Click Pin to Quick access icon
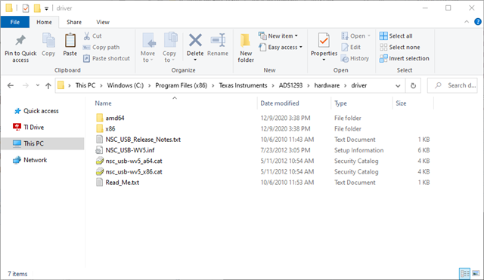 pos(20,41)
